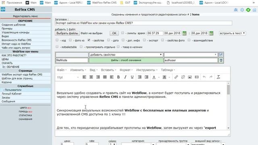
Task: Open first date calendar icon
Action: point(184,33)
